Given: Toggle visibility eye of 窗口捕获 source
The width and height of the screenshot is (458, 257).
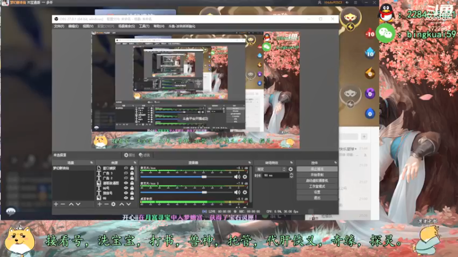Looking at the screenshot, I should 126,168.
